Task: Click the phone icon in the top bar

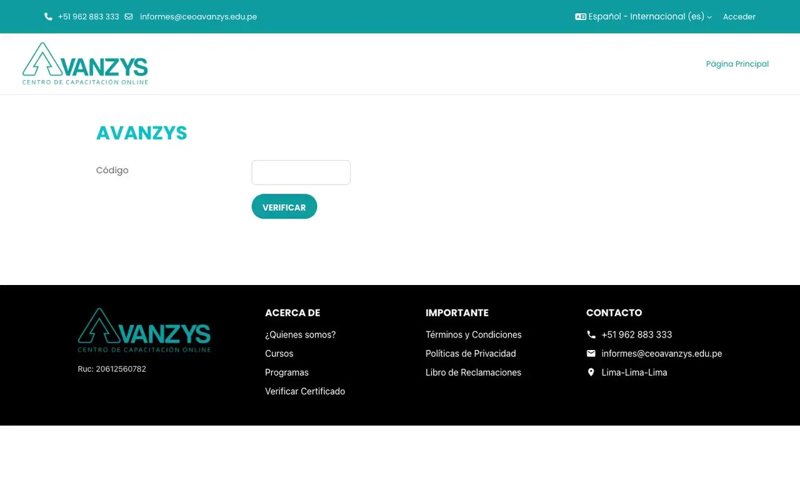Action: click(x=48, y=17)
